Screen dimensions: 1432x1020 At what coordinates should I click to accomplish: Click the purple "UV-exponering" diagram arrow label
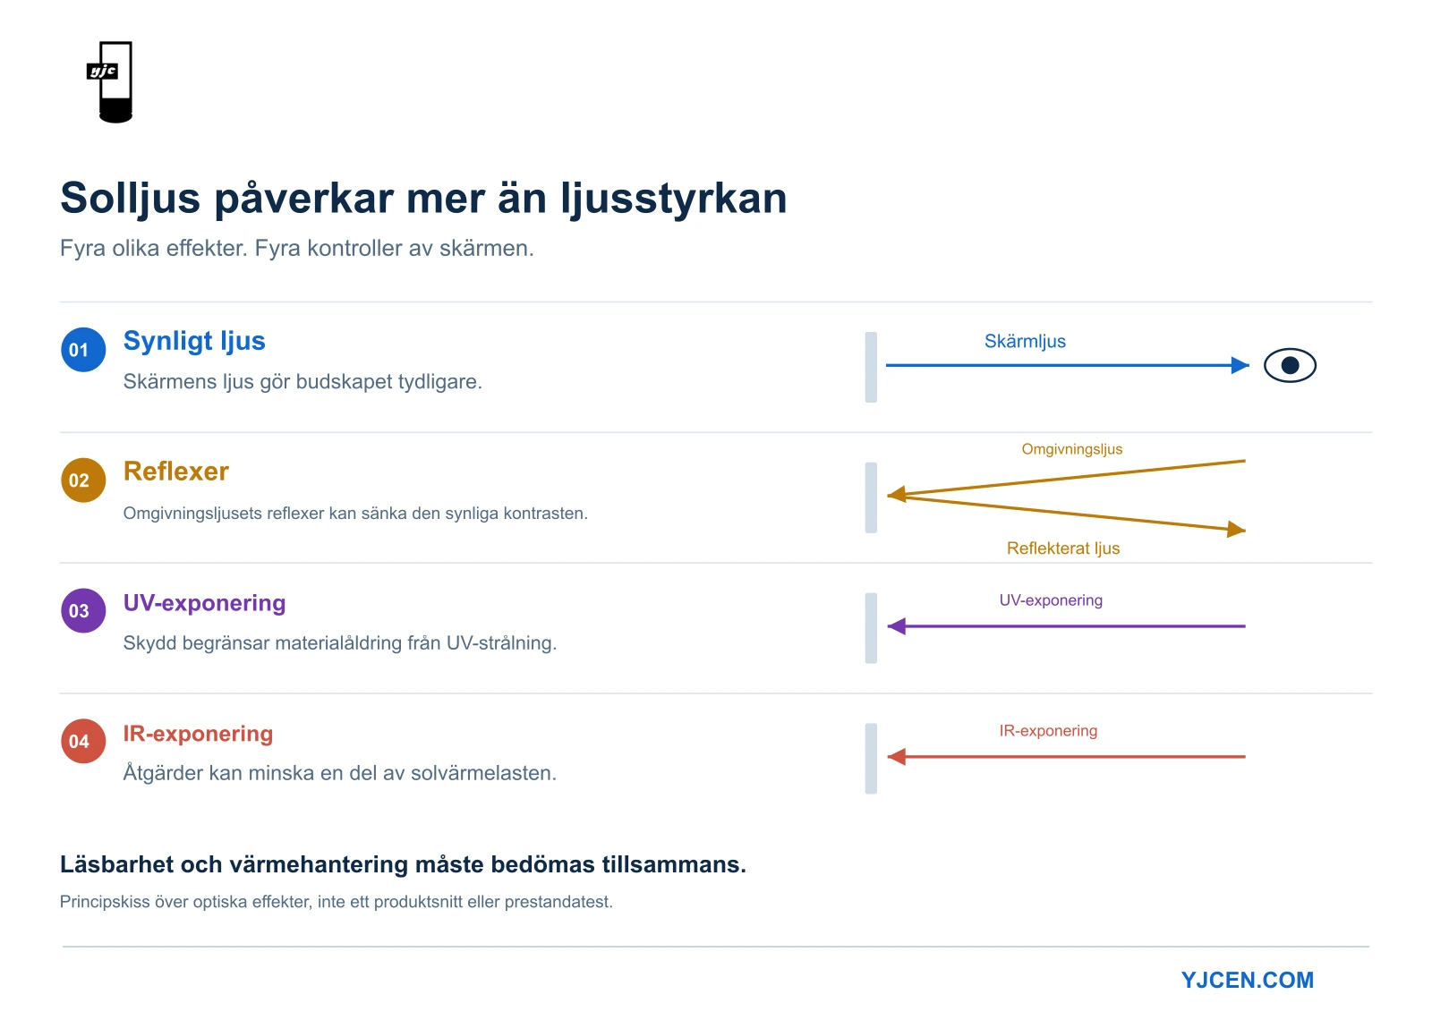click(x=1051, y=600)
